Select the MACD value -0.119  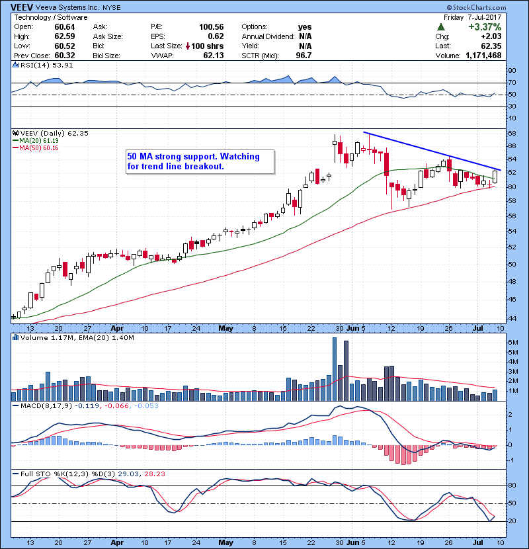pyautogui.click(x=87, y=406)
